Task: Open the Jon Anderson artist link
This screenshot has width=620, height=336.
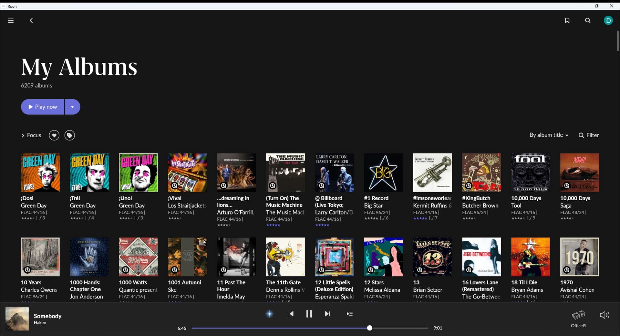Action: pos(87,297)
